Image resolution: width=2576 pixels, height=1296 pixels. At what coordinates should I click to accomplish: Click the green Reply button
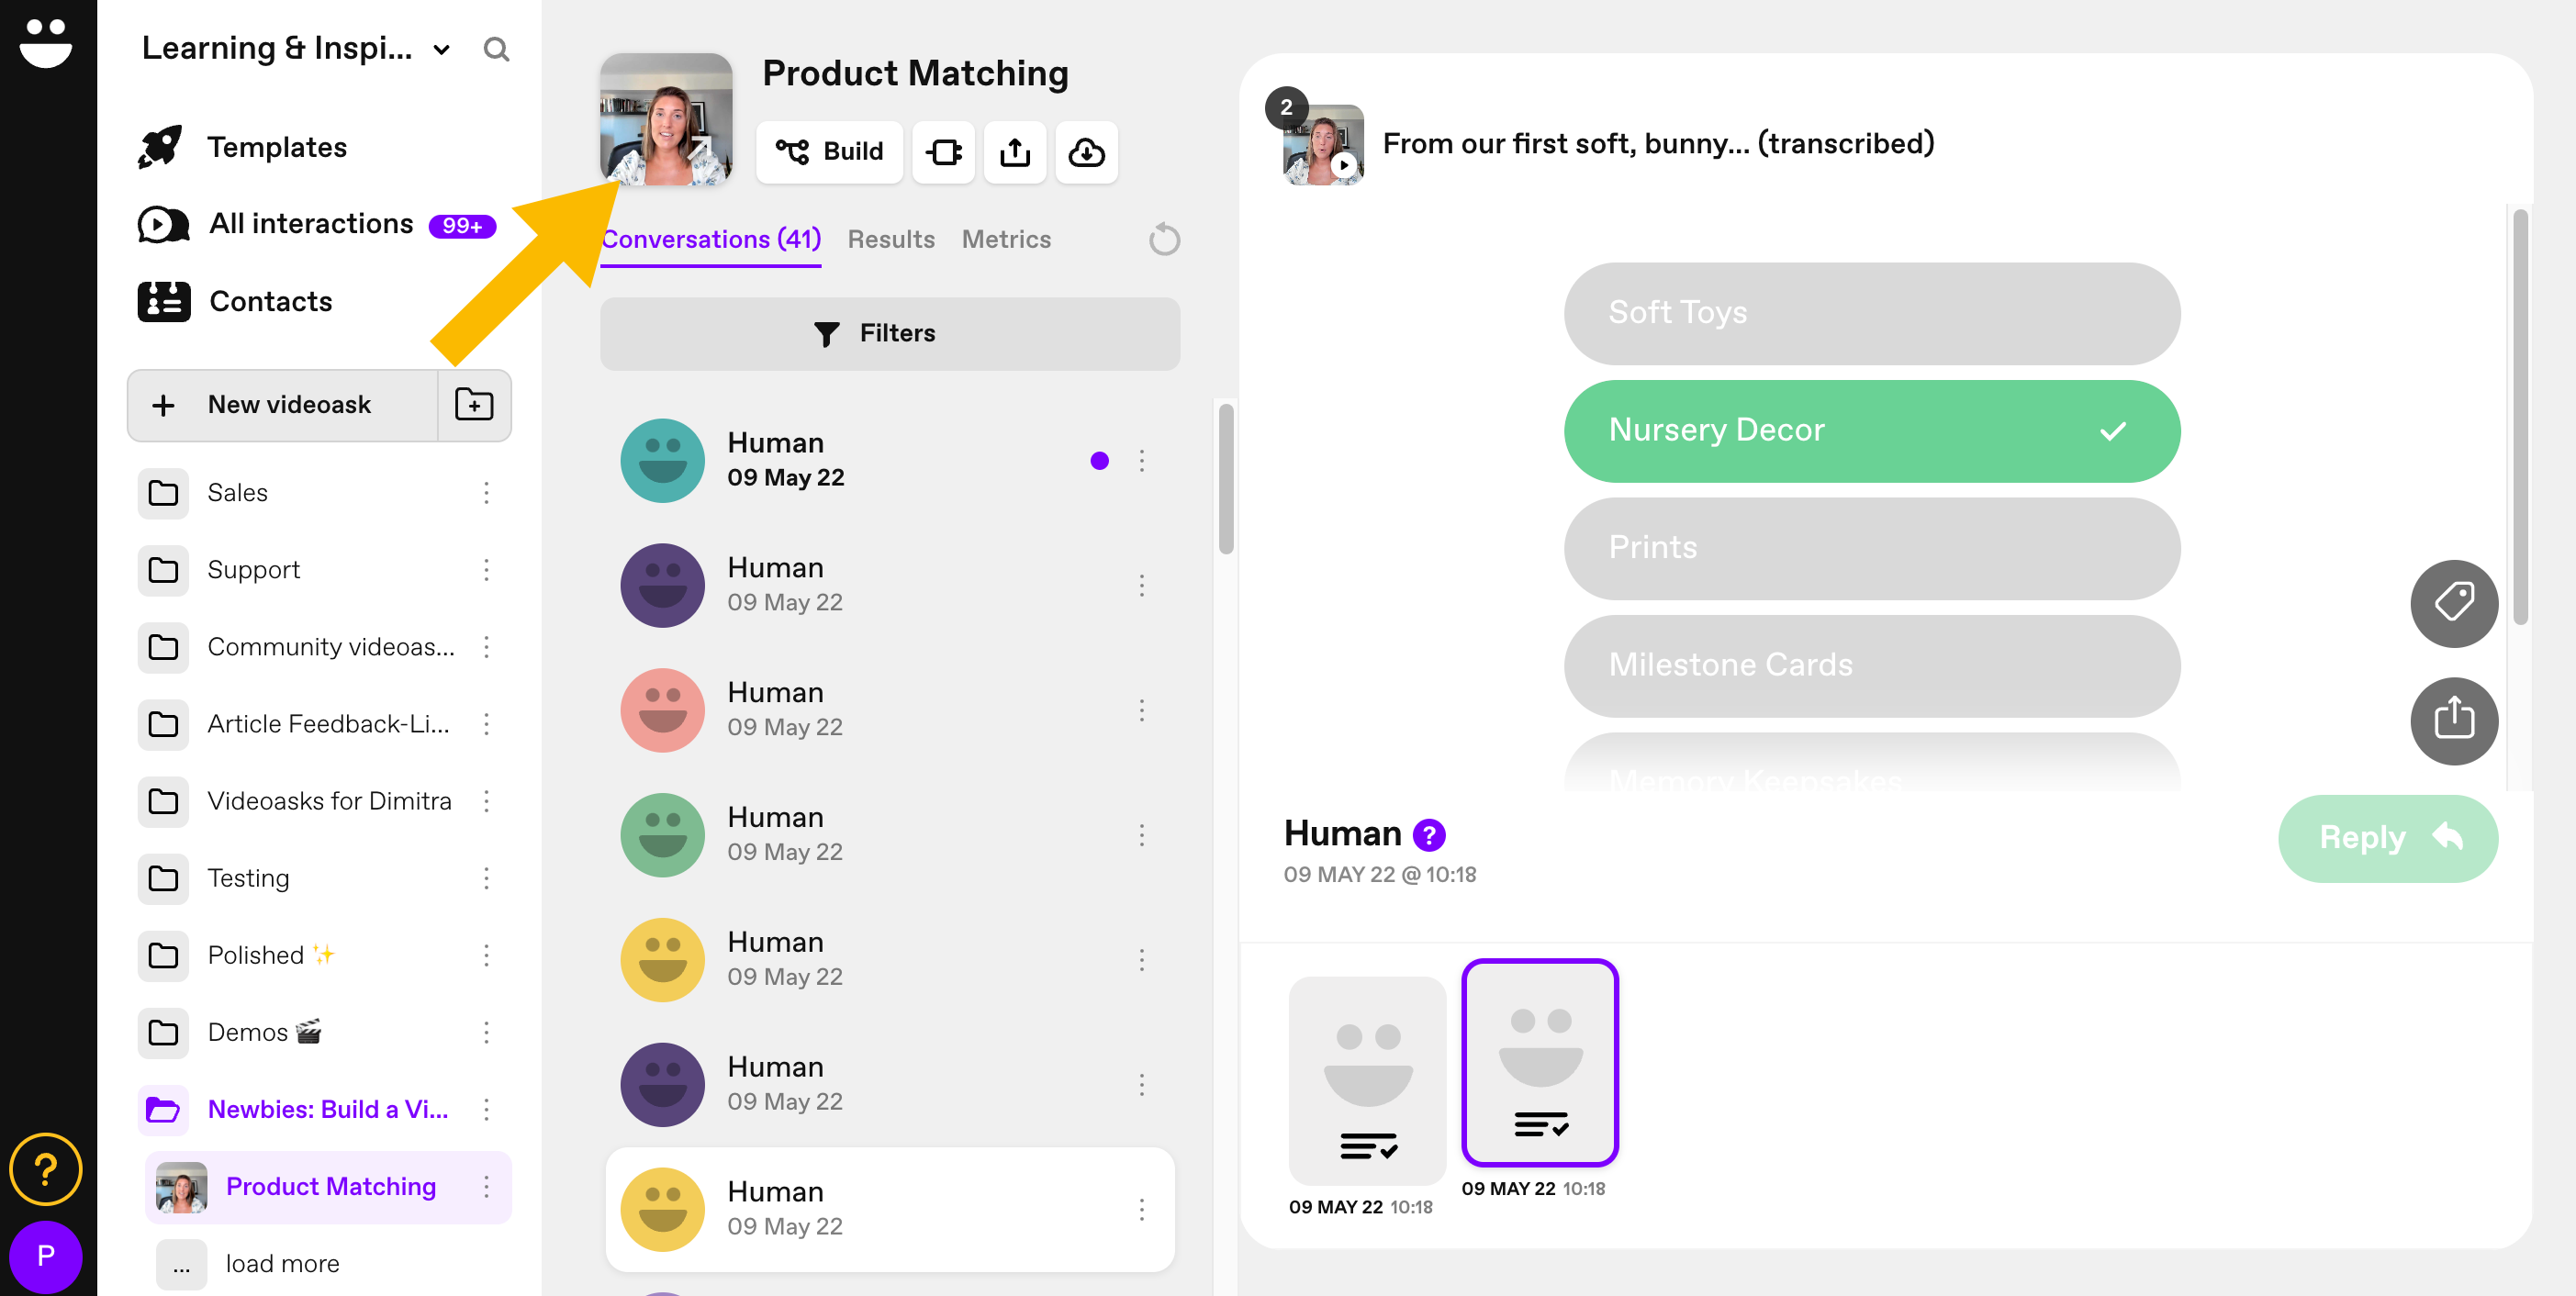click(2387, 838)
